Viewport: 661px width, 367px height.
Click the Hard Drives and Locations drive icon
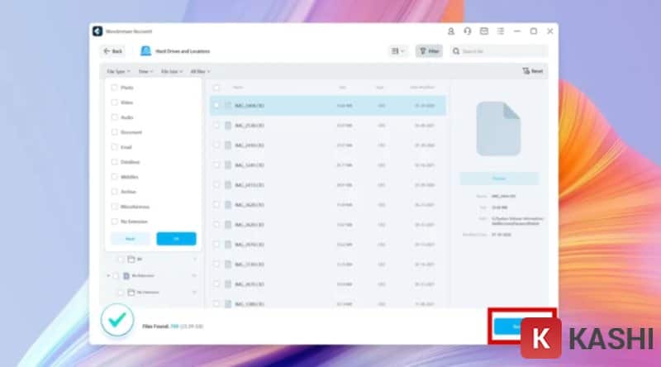[x=145, y=51]
